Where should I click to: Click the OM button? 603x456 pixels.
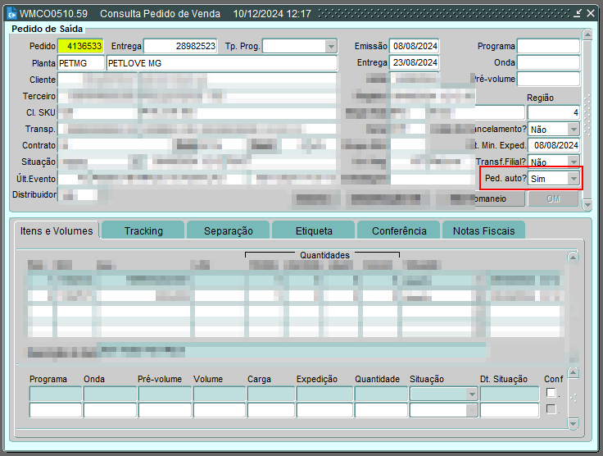pos(553,198)
